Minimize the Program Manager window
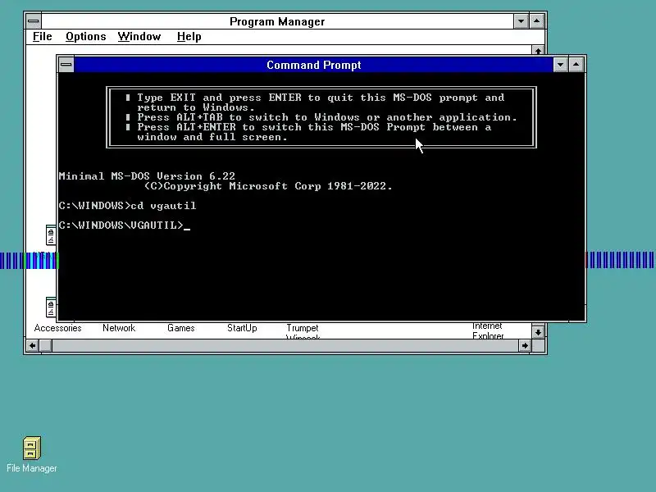The height and width of the screenshot is (492, 656). [x=521, y=21]
